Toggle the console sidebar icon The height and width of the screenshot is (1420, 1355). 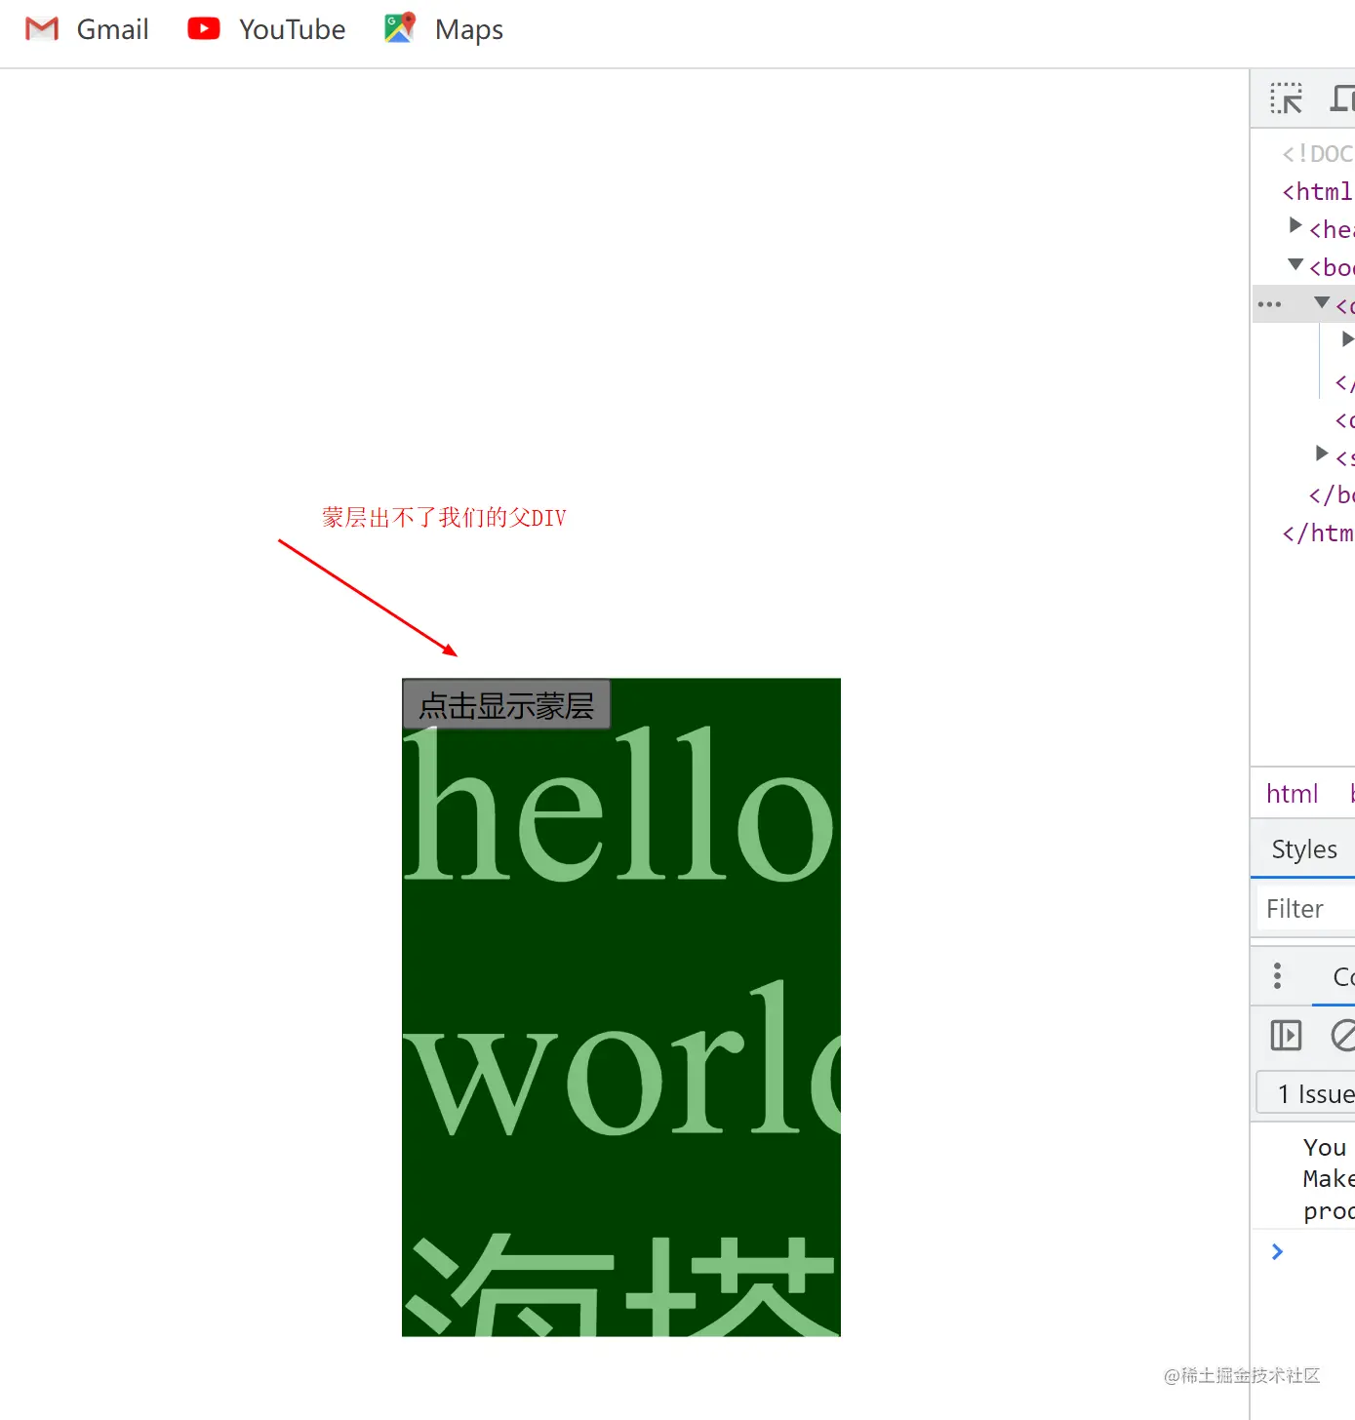pyautogui.click(x=1286, y=1035)
